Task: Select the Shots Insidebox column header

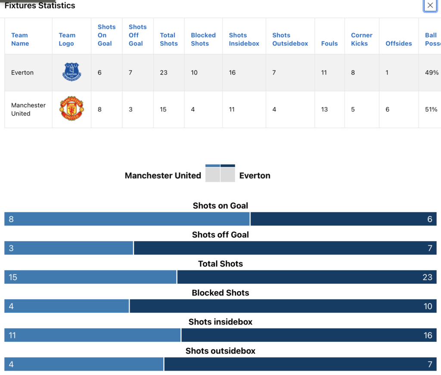Action: [x=244, y=39]
